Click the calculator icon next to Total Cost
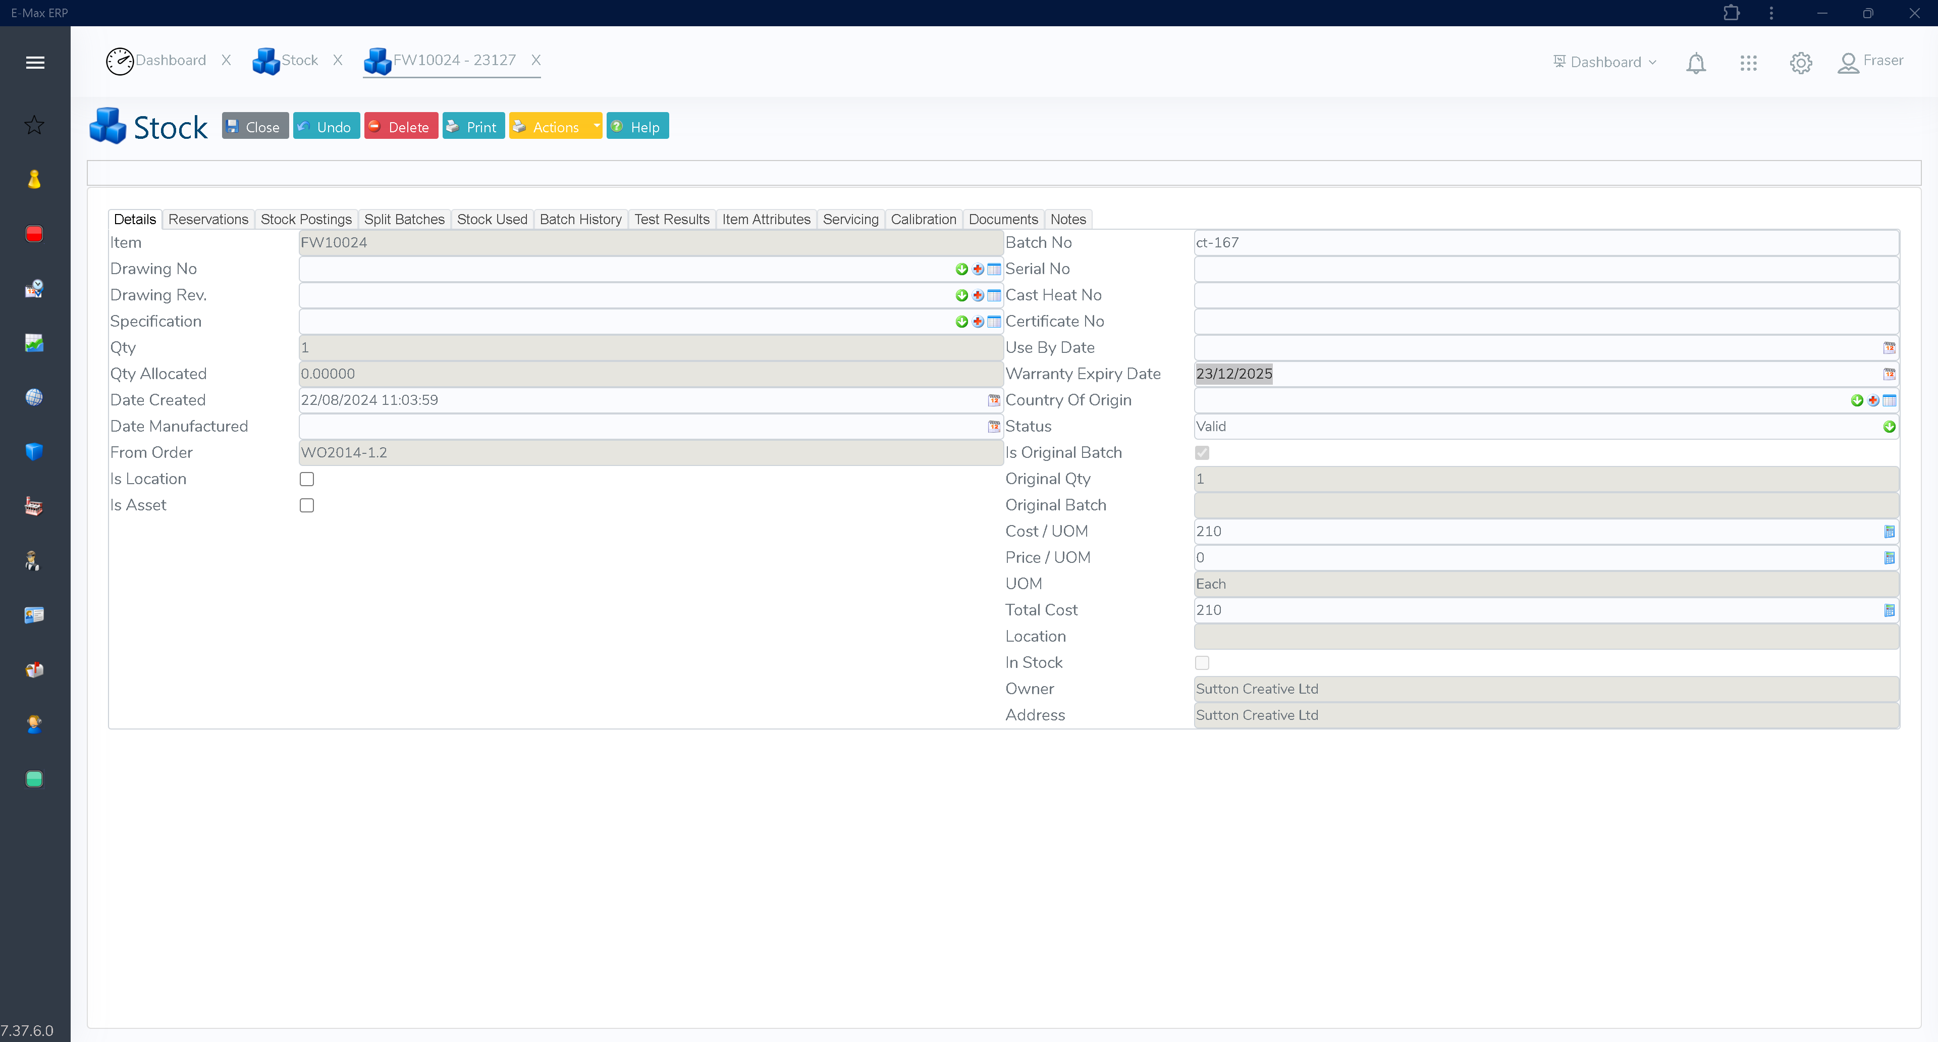The image size is (1938, 1042). click(1889, 610)
